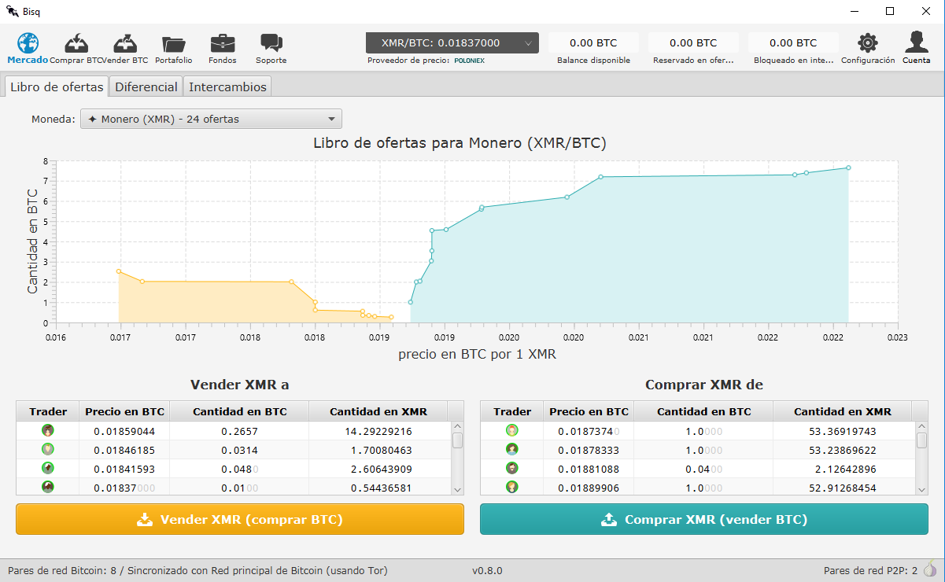The image size is (945, 582).
Task: Open the Portafolio folder icon
Action: [173, 44]
